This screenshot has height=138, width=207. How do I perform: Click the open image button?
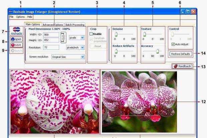[16, 39]
